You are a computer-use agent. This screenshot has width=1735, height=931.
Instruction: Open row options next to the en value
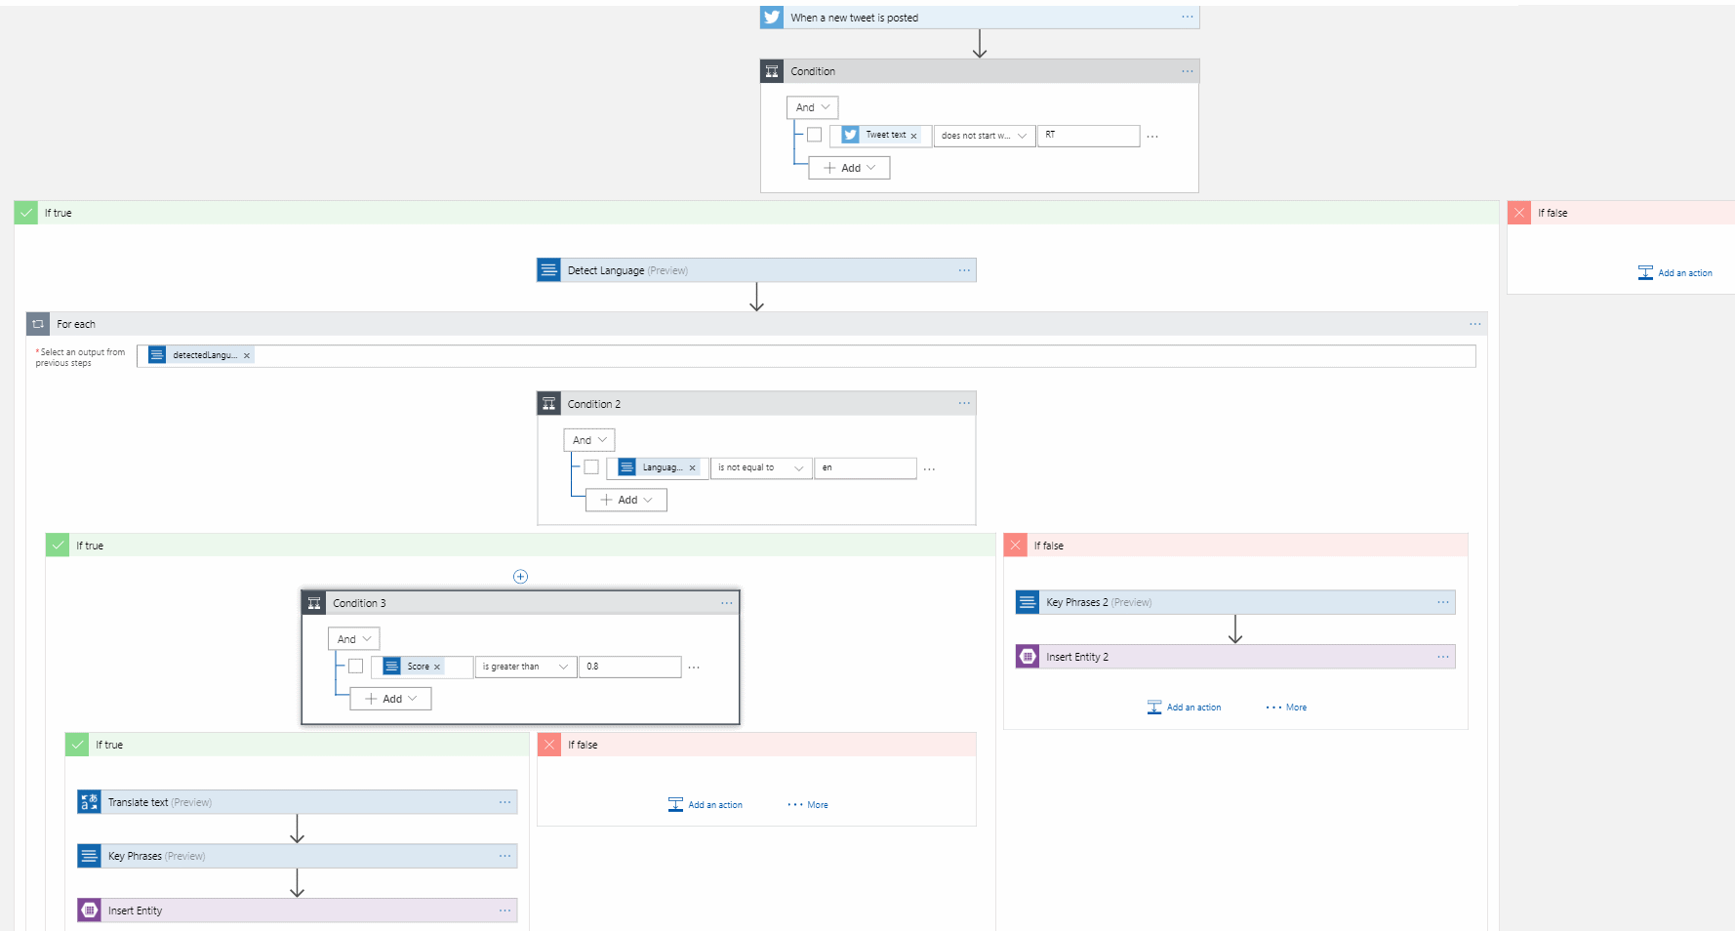[929, 469]
